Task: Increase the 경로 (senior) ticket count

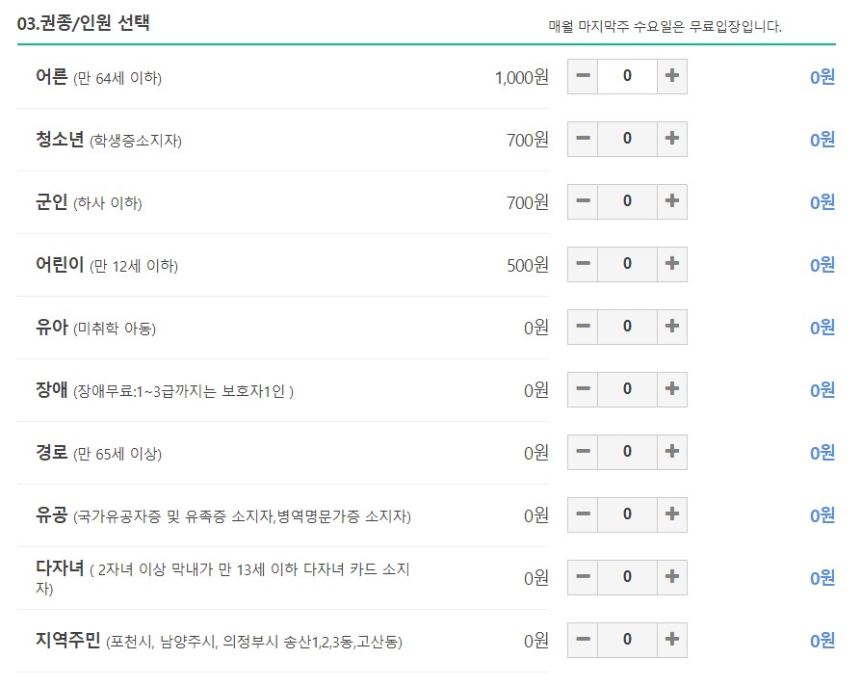Action: point(674,452)
